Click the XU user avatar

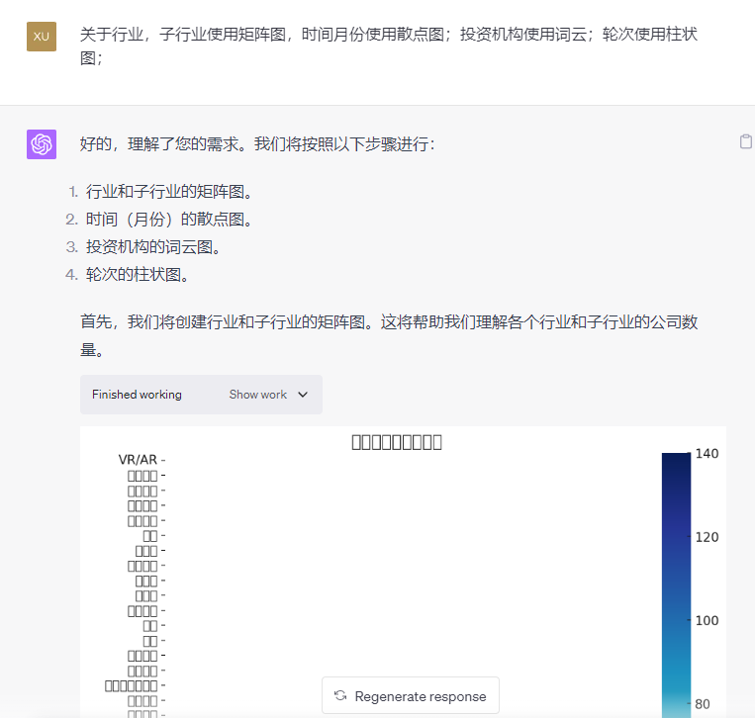coord(42,37)
